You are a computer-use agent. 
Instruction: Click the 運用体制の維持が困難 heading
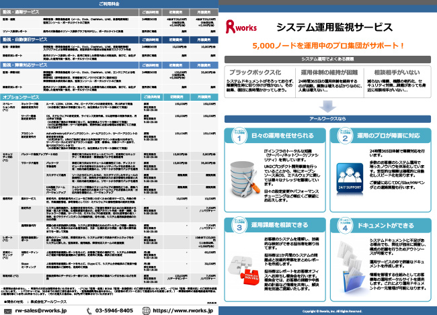pyautogui.click(x=329, y=73)
